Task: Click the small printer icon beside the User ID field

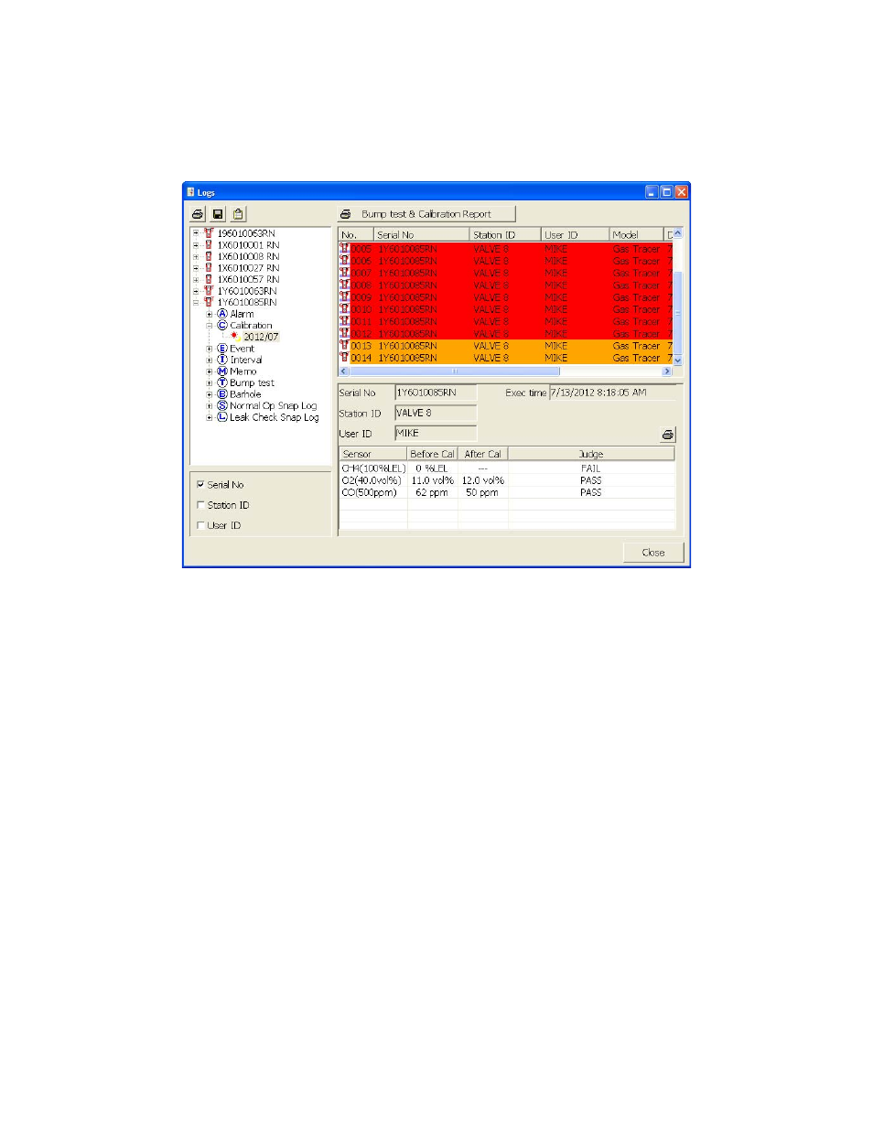Action: tap(667, 435)
